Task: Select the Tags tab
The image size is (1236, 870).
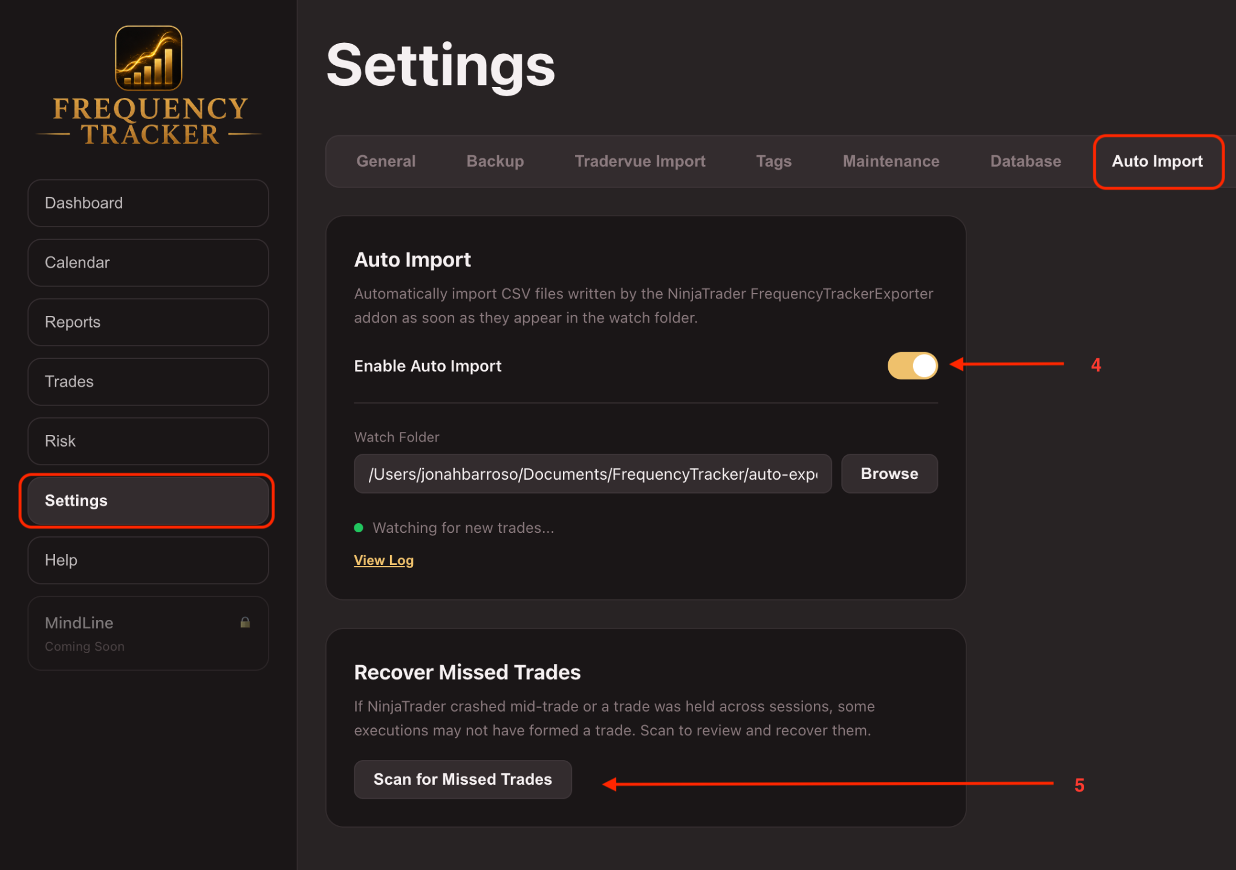Action: click(x=773, y=161)
